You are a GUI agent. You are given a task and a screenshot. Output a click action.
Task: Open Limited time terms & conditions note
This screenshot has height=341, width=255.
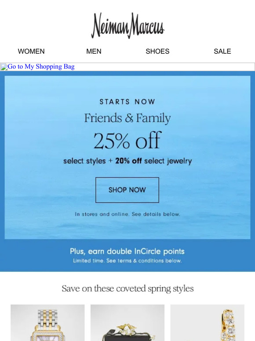pos(127,261)
